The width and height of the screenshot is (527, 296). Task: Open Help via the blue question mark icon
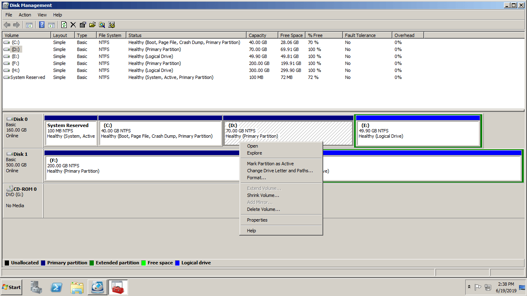(42, 25)
